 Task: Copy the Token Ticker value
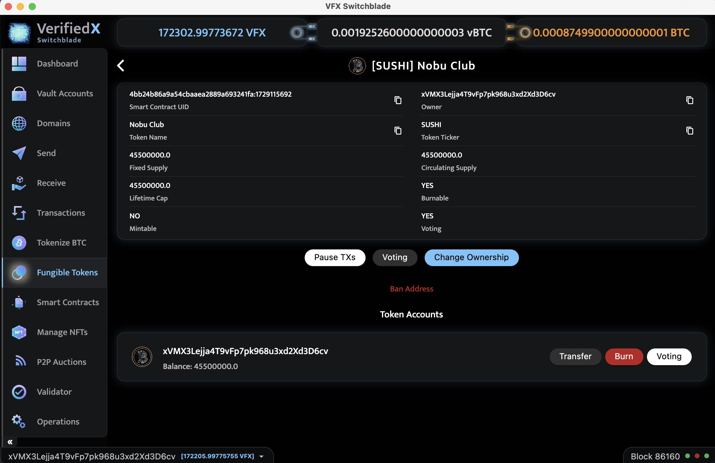690,131
